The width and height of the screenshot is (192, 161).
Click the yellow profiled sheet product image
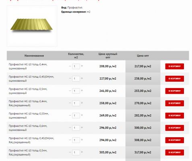(32, 26)
